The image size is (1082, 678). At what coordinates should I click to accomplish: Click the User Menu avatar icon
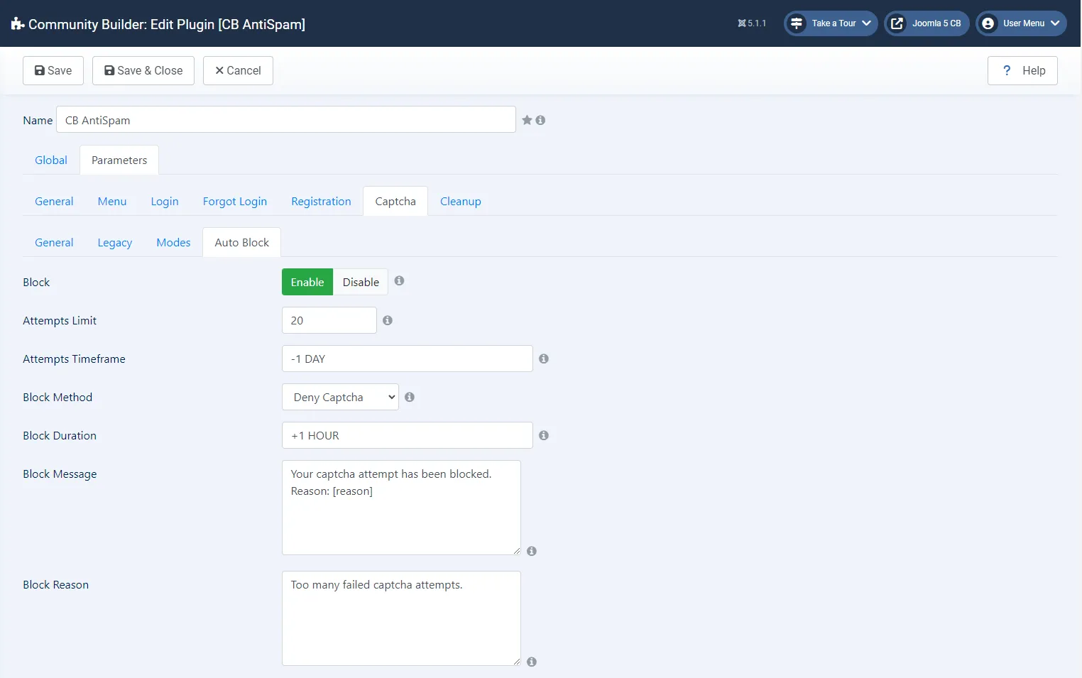click(988, 23)
